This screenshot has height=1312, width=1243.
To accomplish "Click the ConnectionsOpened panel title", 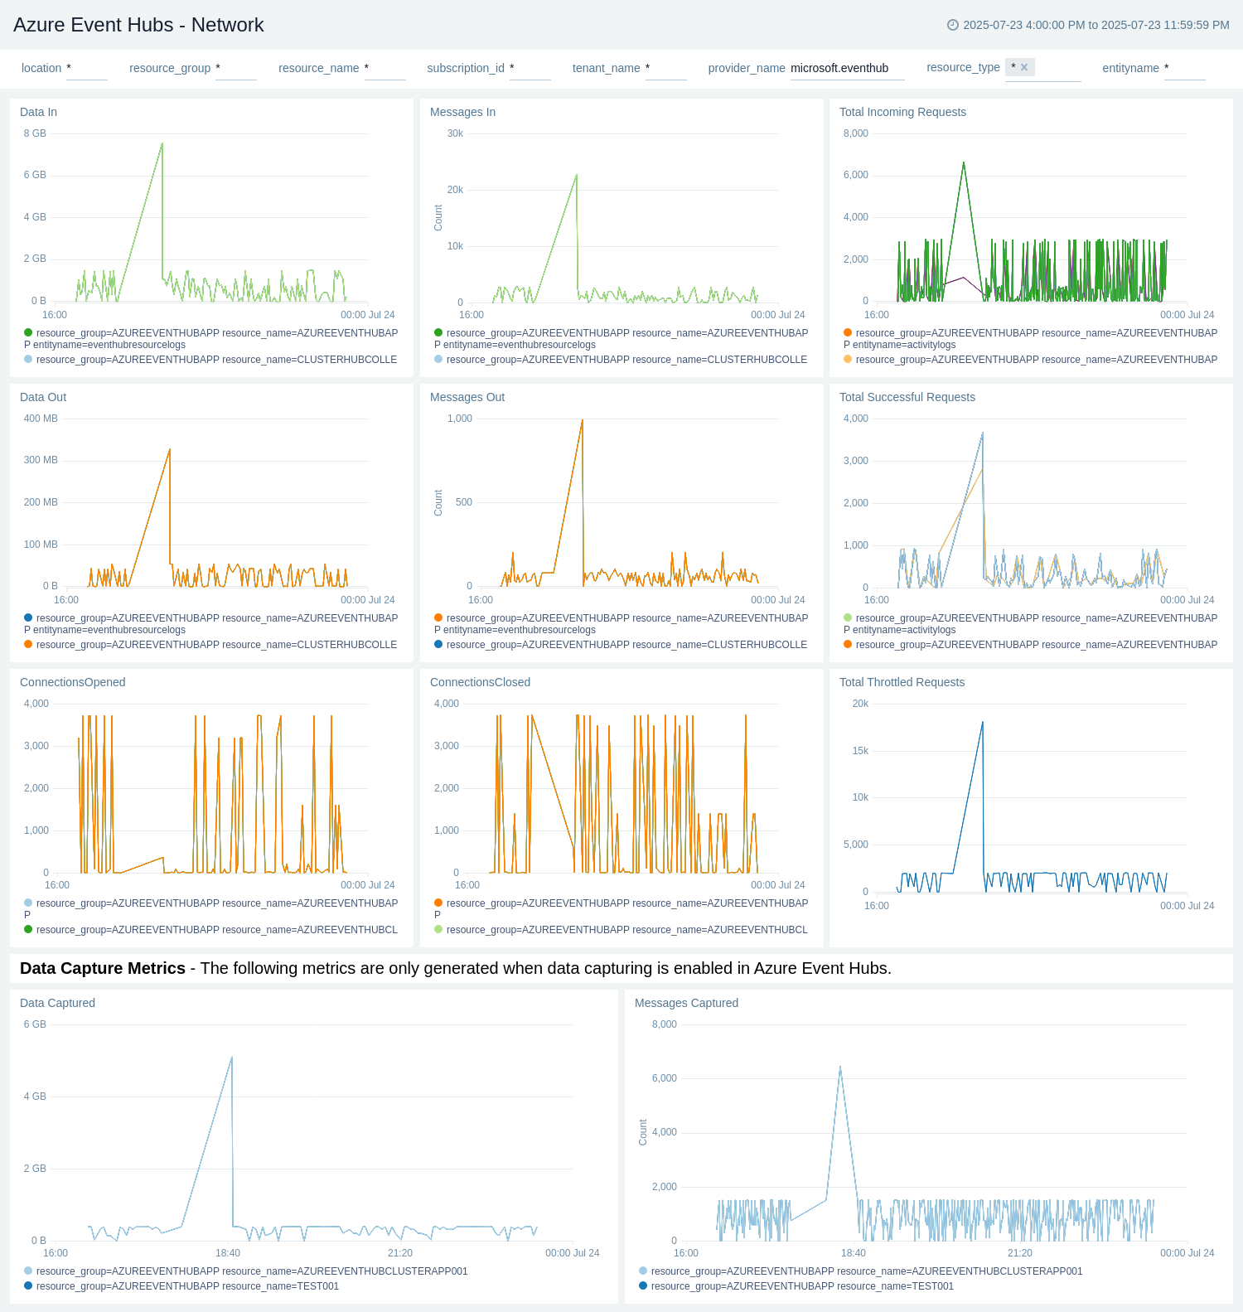I will 73,682.
